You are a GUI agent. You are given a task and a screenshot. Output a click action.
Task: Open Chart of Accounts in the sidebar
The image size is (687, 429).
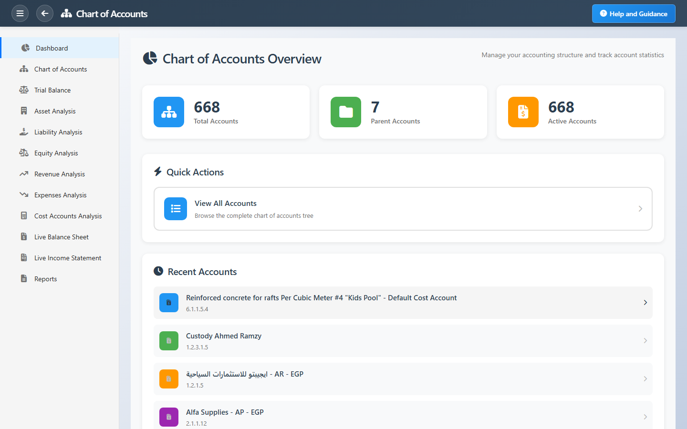click(x=60, y=69)
